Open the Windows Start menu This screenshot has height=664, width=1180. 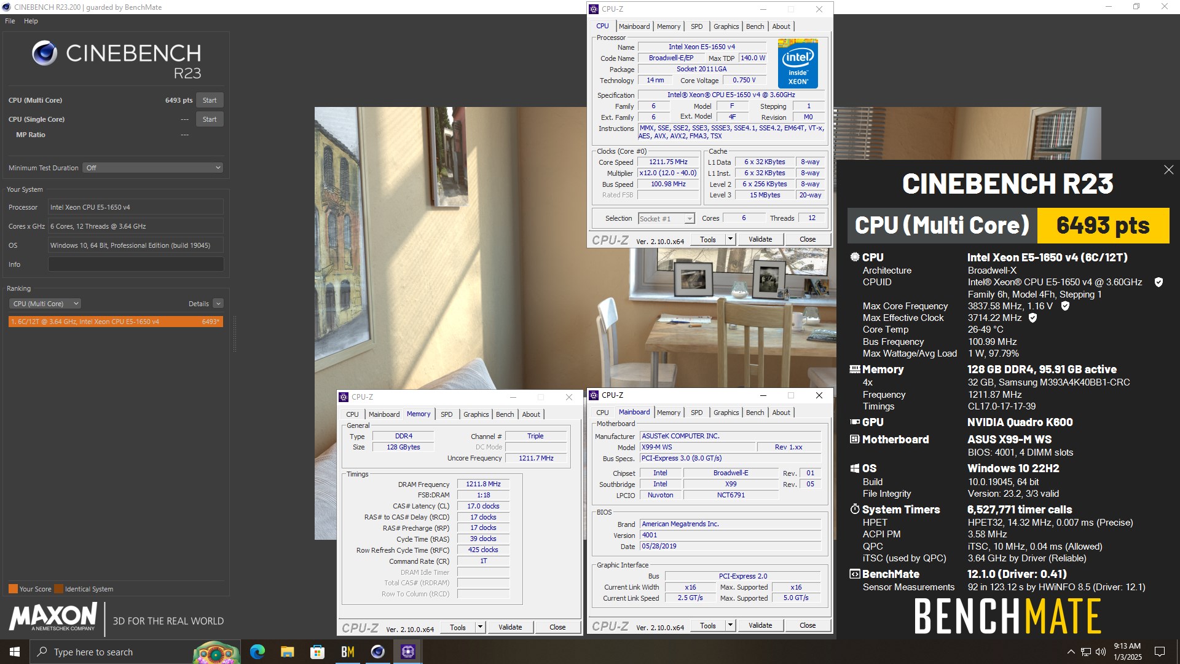pyautogui.click(x=15, y=652)
